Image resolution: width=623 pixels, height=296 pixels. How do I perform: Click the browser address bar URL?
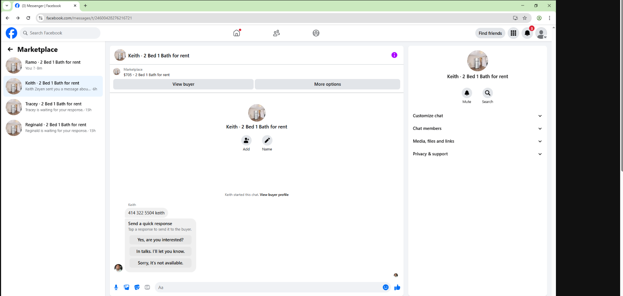(89, 18)
